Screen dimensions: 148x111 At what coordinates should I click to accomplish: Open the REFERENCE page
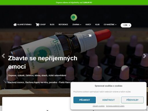[x=63, y=25]
